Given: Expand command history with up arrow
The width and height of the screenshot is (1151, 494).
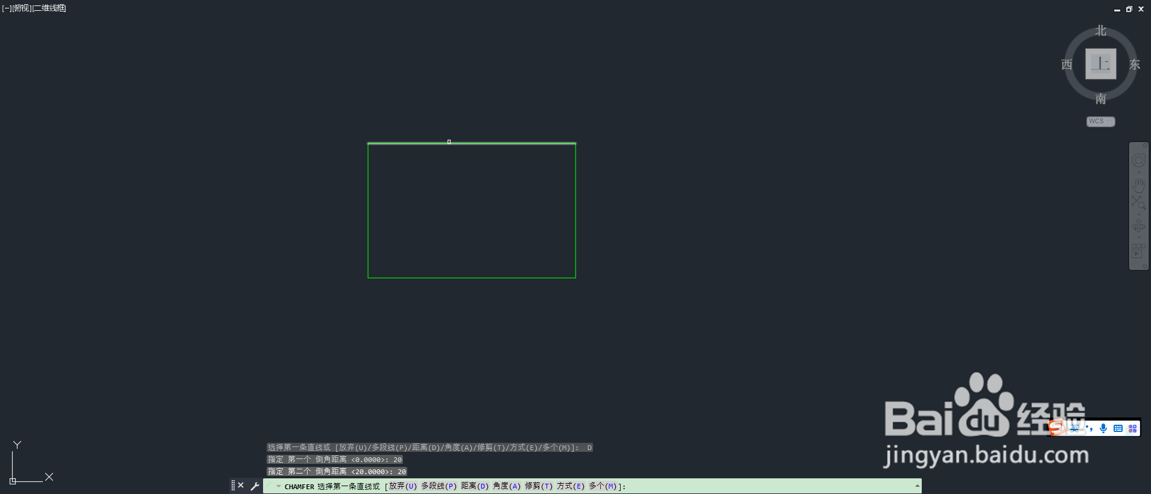Looking at the screenshot, I should click(917, 486).
